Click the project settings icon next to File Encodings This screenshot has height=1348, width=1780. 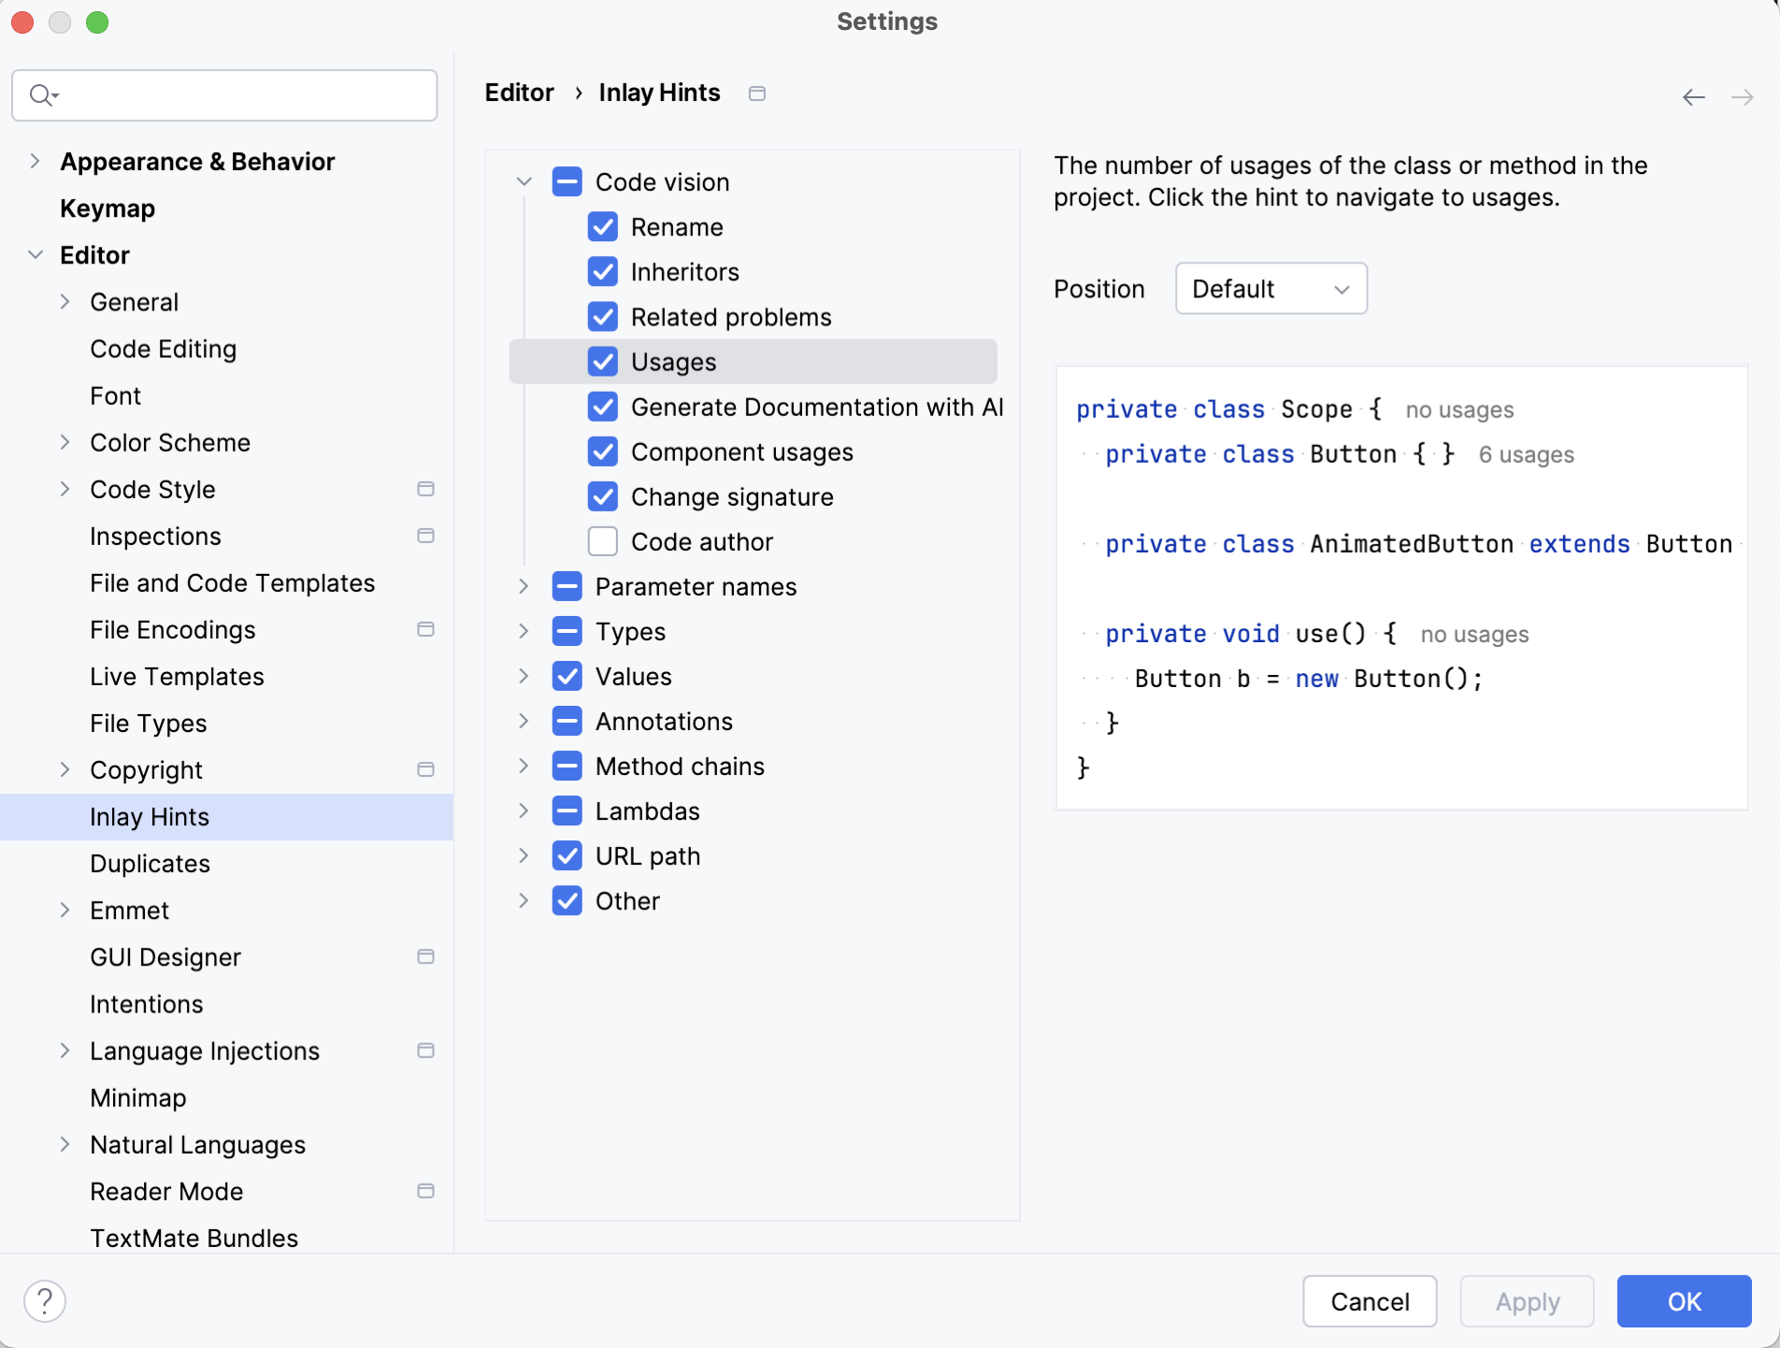[x=425, y=629]
